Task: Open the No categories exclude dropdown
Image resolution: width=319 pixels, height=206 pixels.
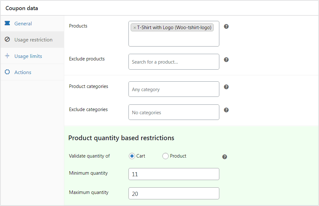Action: (x=174, y=112)
